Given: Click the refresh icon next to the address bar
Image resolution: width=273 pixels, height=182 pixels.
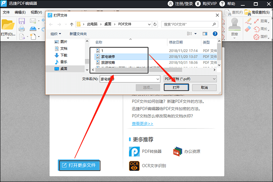Looking at the screenshot, I should (x=155, y=24).
